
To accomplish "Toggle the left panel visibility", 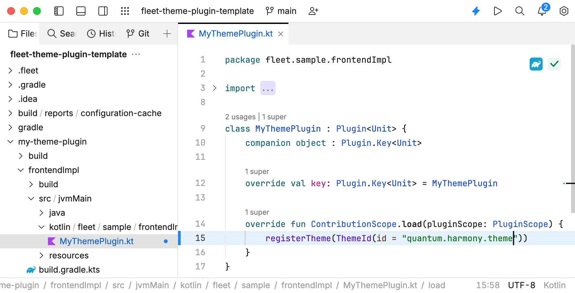I will (x=59, y=11).
